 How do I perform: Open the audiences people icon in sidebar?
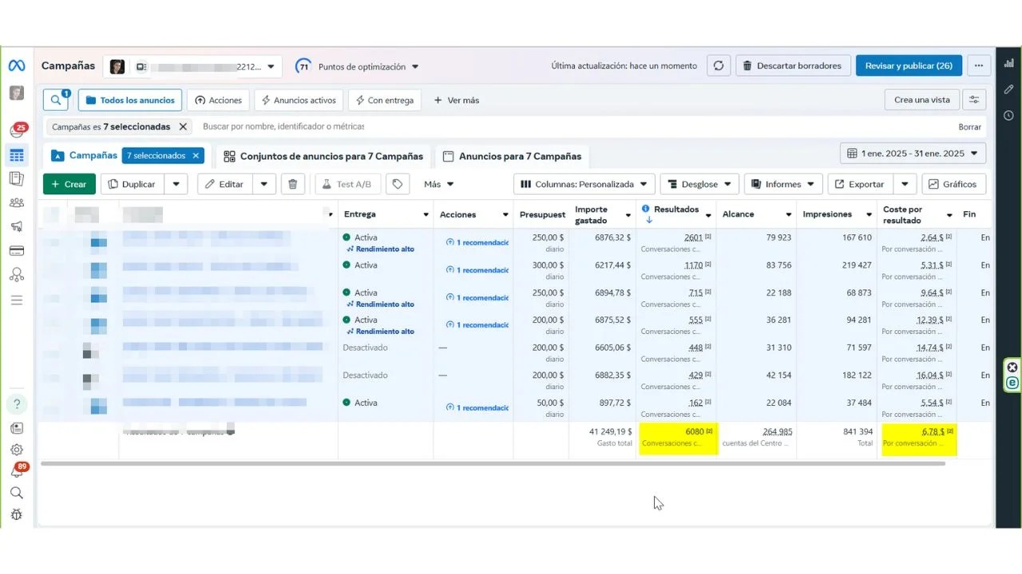[17, 203]
